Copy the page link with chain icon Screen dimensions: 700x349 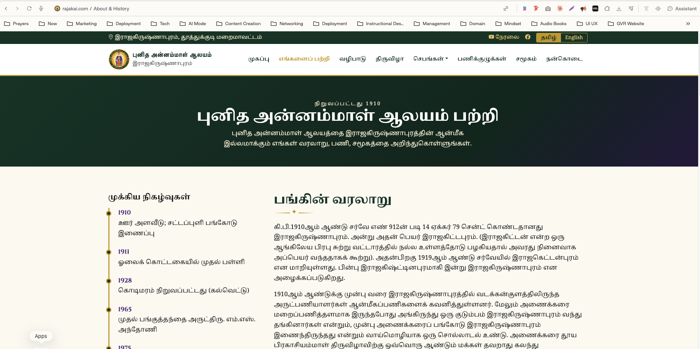click(506, 8)
